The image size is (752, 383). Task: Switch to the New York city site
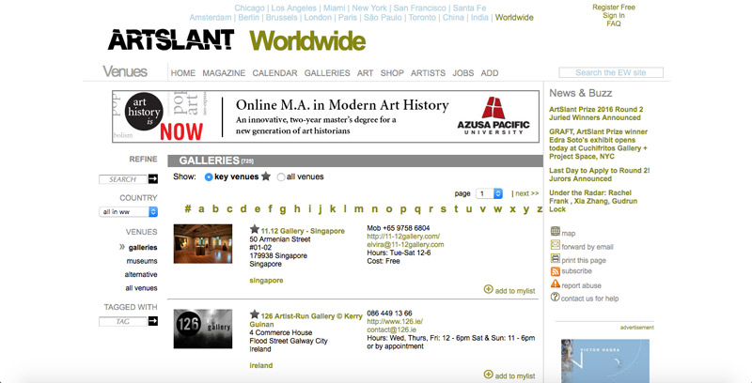[369, 8]
